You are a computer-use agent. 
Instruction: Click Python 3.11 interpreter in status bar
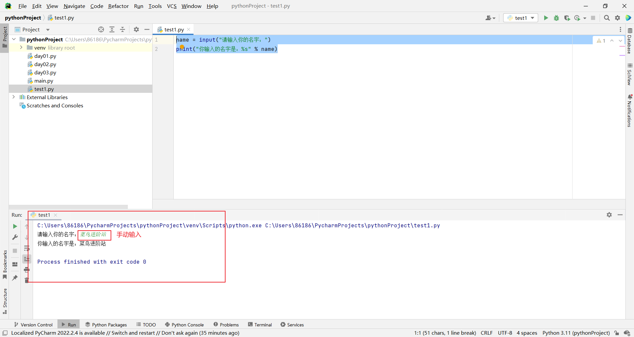(576, 333)
